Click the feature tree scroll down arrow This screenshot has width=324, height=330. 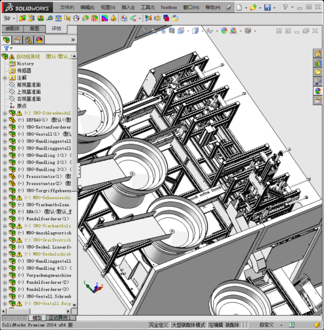click(74, 304)
